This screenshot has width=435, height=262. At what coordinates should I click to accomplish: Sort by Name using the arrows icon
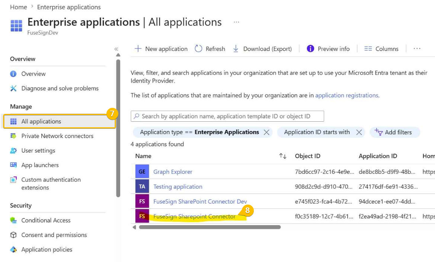[x=283, y=156]
